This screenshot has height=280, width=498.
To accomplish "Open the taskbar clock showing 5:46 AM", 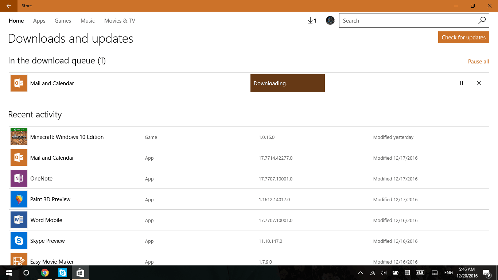I will (467, 273).
